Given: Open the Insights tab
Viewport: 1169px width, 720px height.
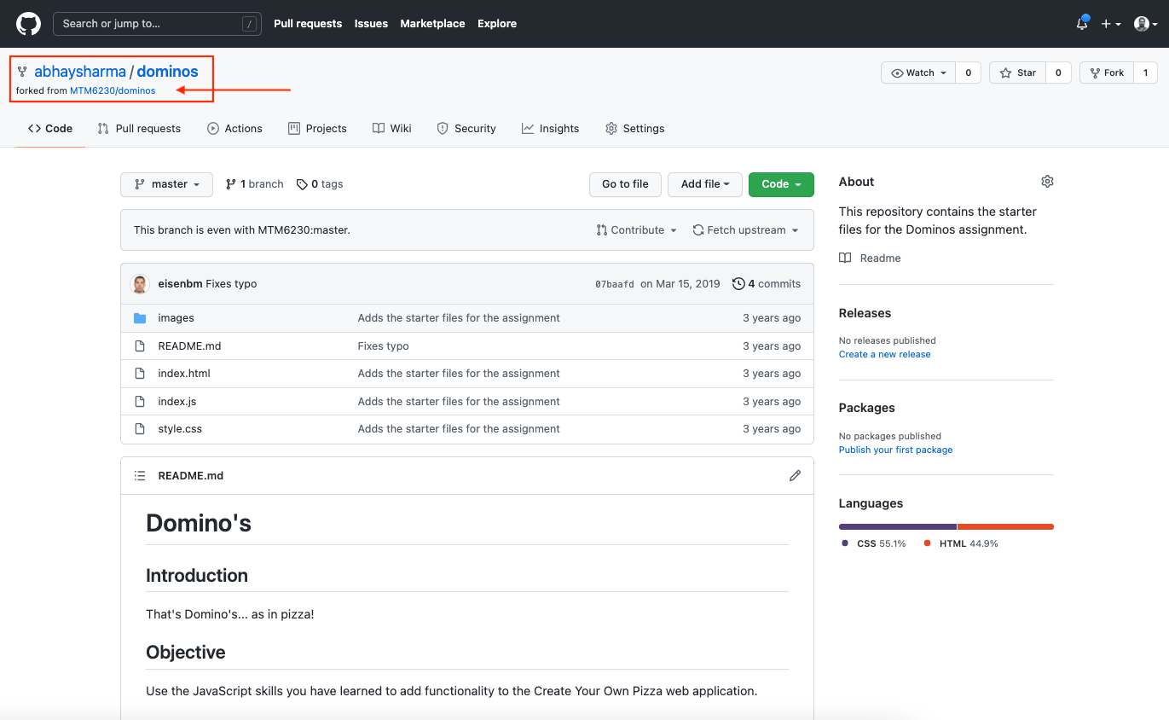Looking at the screenshot, I should click(x=551, y=129).
